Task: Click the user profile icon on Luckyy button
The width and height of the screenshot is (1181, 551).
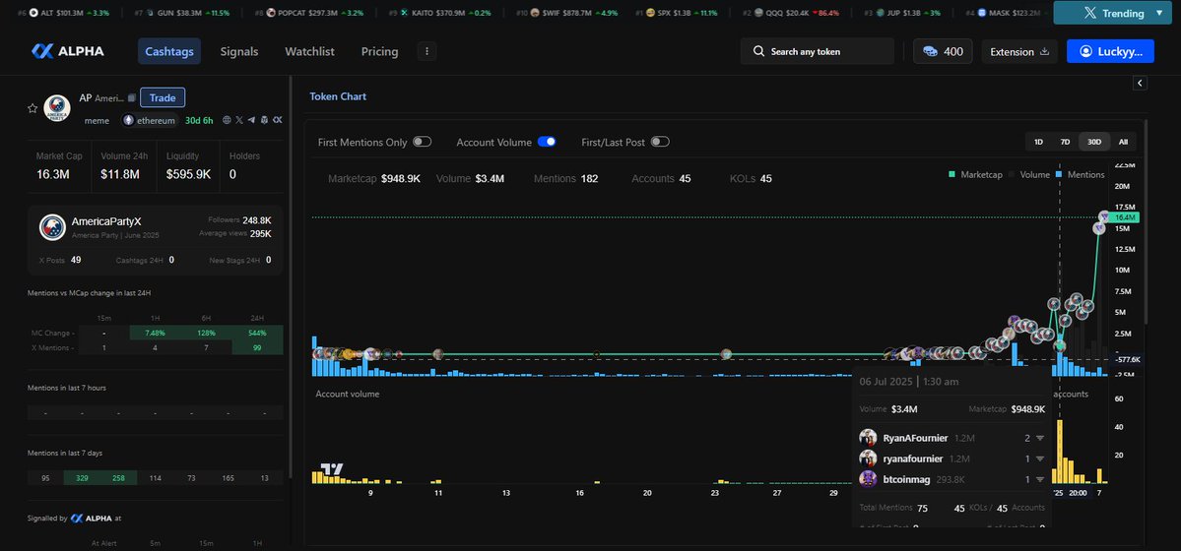Action: pyautogui.click(x=1085, y=51)
